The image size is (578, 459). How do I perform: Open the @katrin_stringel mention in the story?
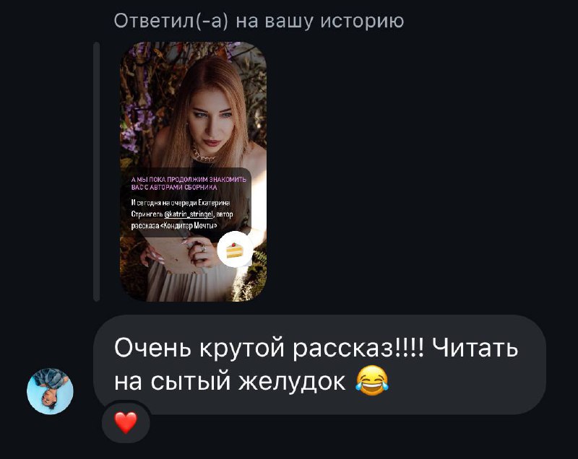(x=189, y=214)
